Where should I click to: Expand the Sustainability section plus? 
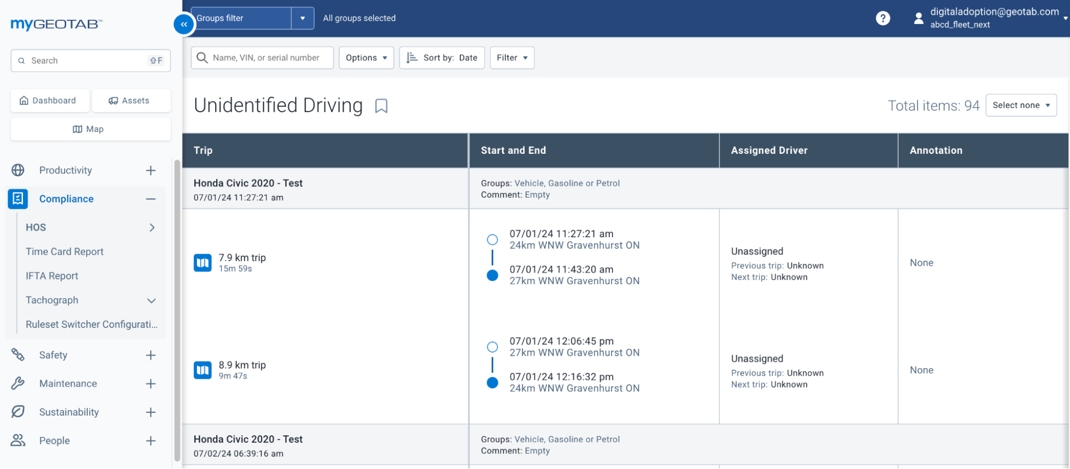click(151, 412)
